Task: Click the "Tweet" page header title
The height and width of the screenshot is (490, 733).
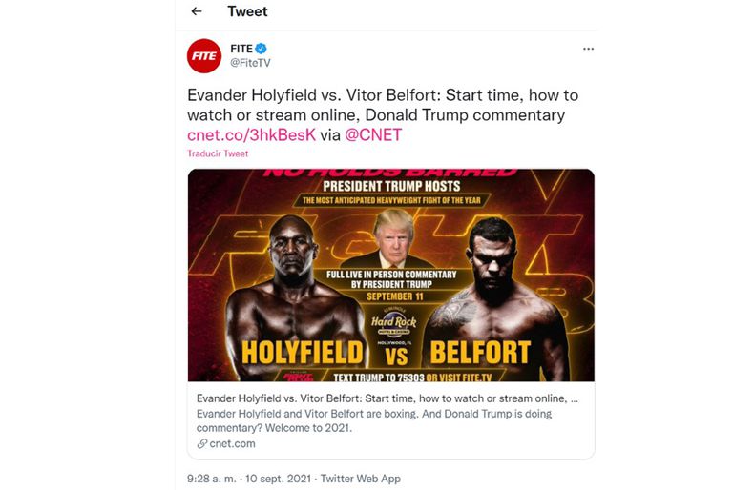Action: [247, 11]
